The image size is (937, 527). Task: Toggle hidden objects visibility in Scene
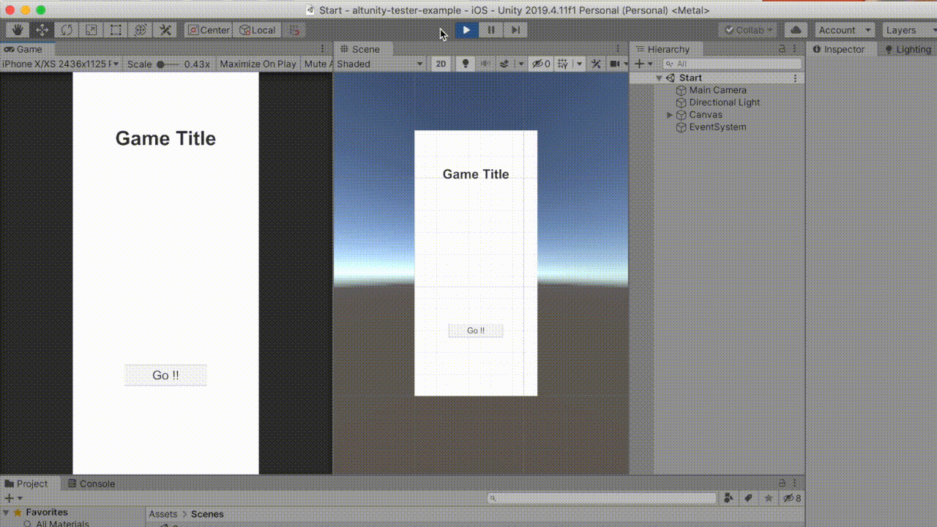point(541,64)
